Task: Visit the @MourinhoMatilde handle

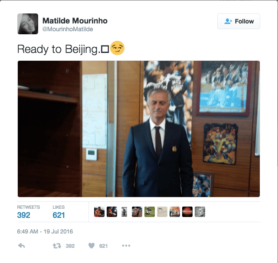Action: click(68, 29)
